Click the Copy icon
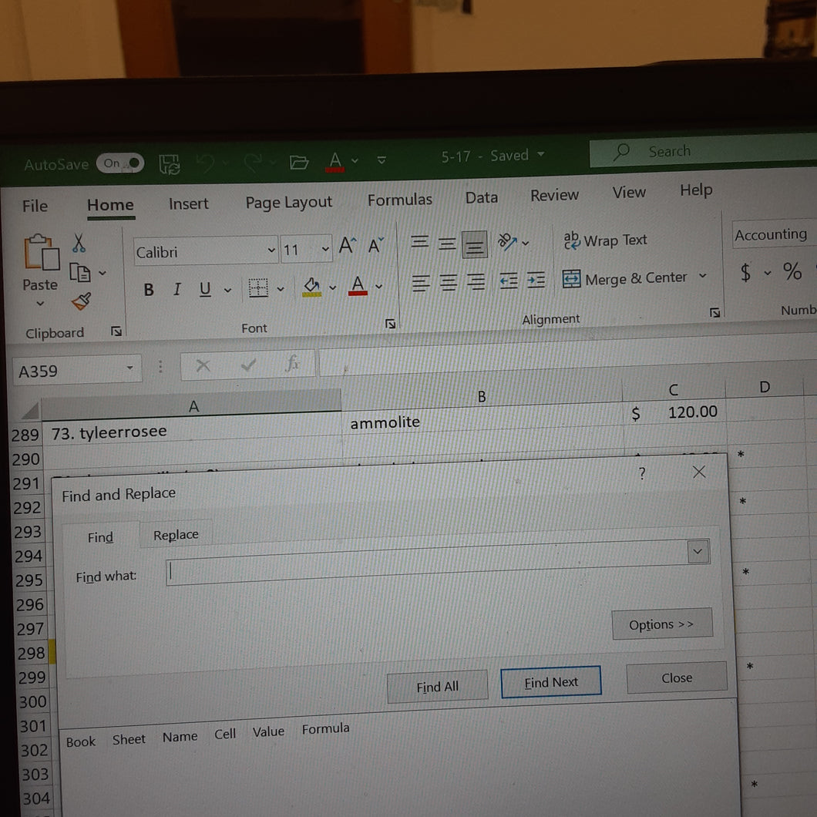 (79, 273)
